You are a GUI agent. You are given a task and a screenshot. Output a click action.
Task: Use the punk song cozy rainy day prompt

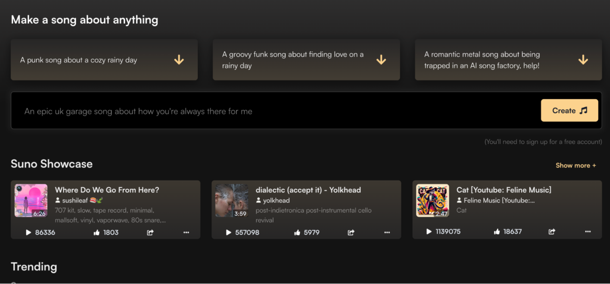tap(179, 60)
